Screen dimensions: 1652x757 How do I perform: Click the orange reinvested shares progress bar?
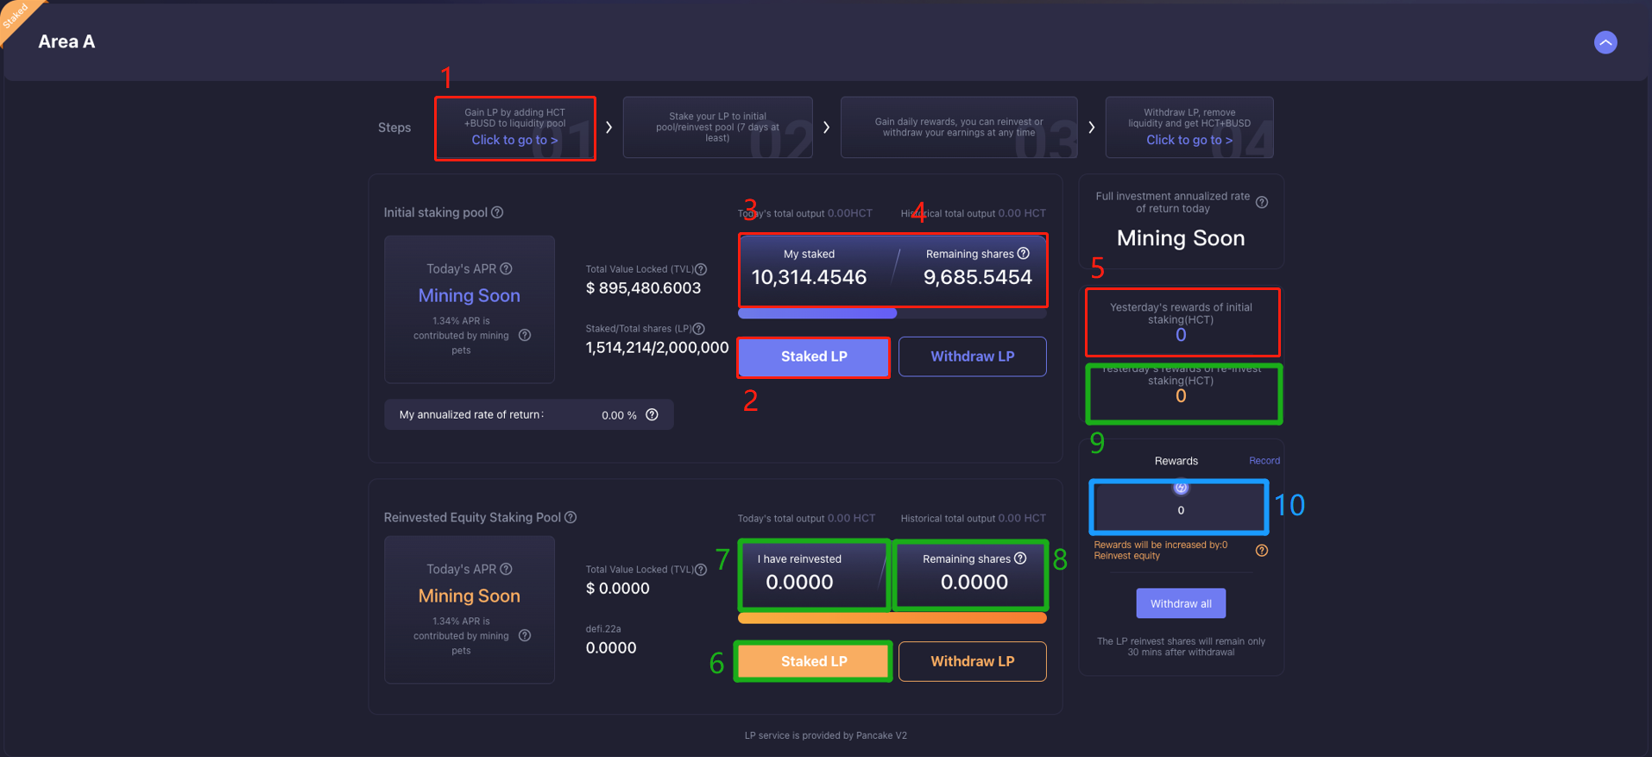pos(892,618)
